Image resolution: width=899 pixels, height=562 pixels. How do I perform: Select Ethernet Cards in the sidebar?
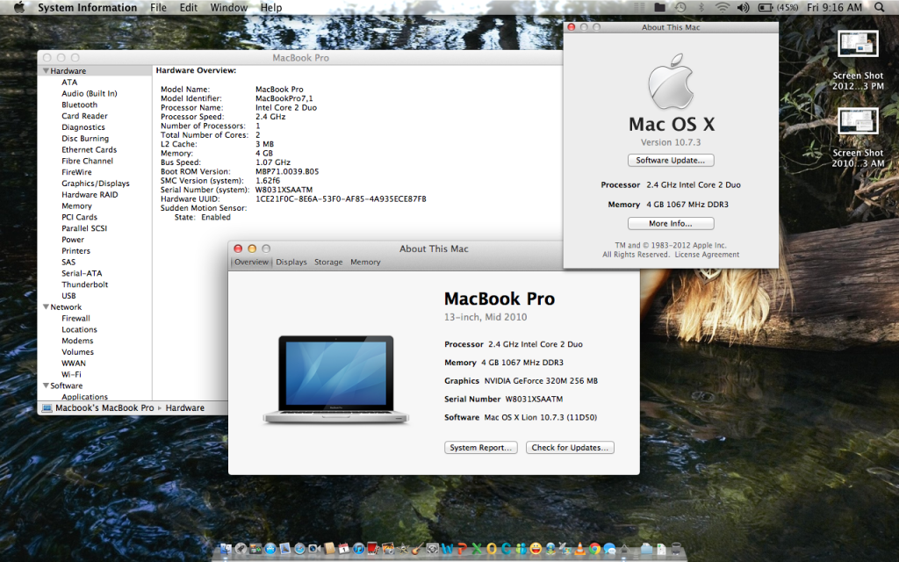[x=90, y=149]
